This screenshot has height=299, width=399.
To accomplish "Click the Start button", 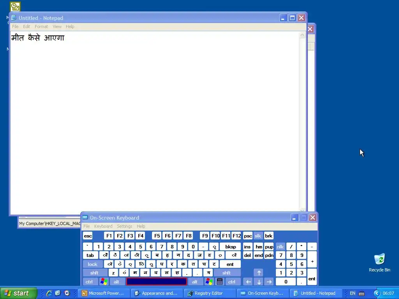I will pyautogui.click(x=18, y=293).
